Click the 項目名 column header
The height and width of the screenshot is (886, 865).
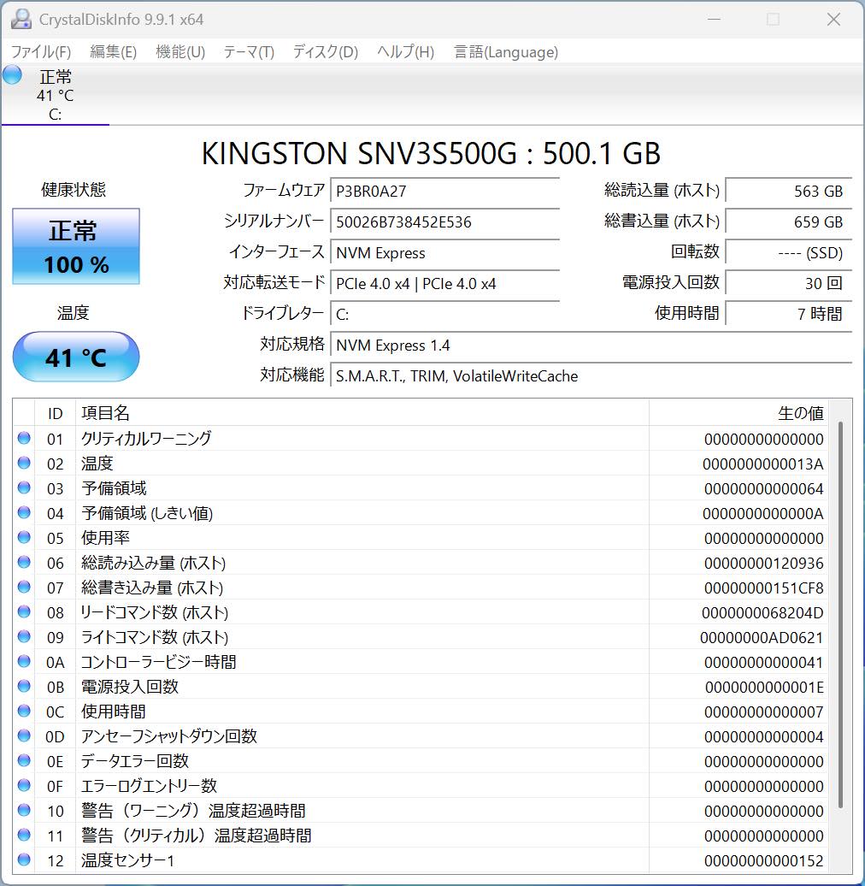362,413
